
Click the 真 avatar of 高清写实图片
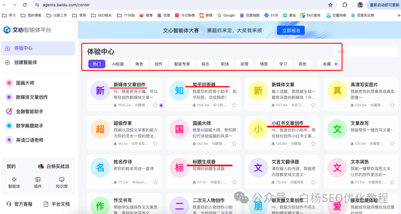coord(337,90)
